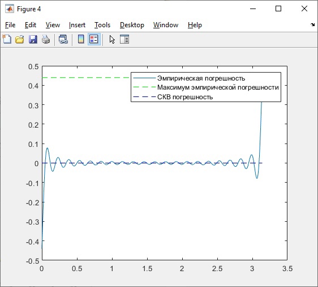
Task: Open the Edit menu
Action: [31, 25]
